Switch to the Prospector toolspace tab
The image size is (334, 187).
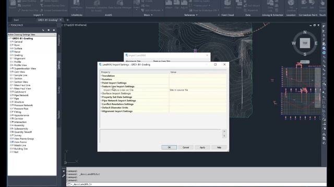pyautogui.click(x=59, y=41)
